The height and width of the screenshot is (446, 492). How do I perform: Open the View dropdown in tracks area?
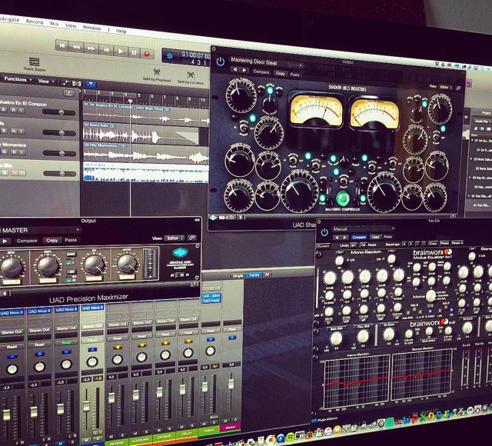click(46, 82)
